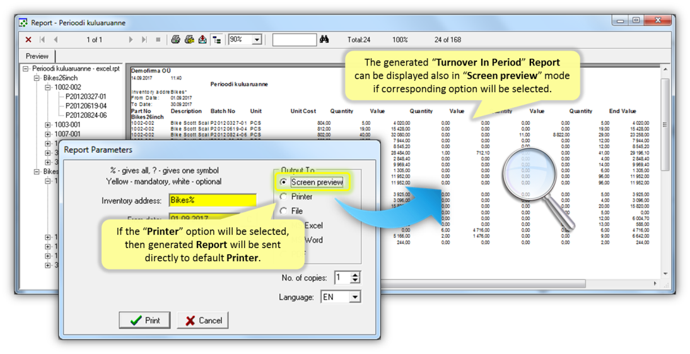Click the 'Total:24' status text

click(x=359, y=40)
